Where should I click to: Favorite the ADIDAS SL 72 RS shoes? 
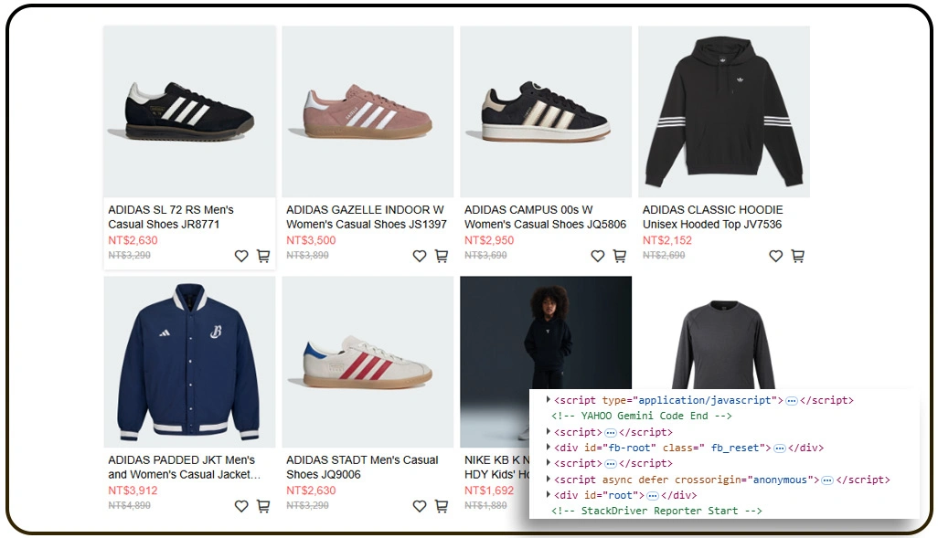(241, 257)
